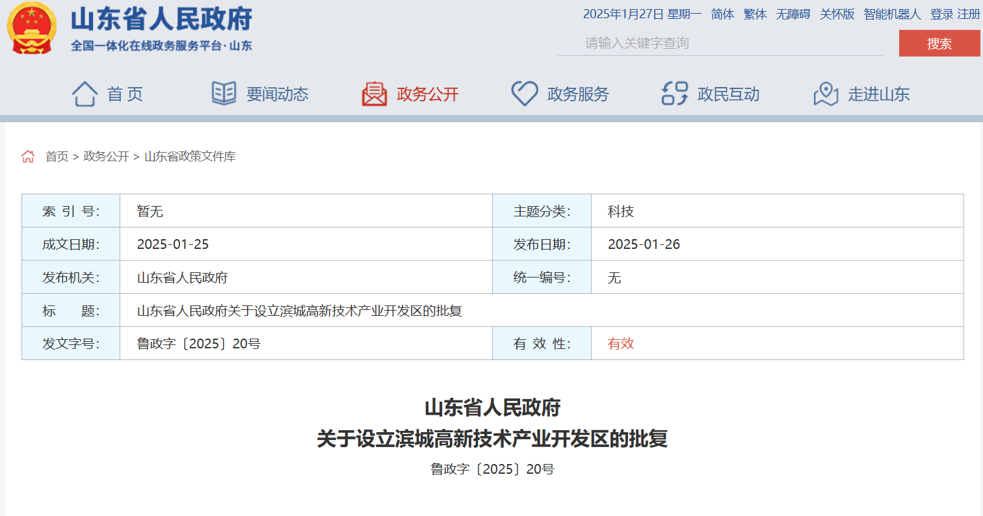
Task: Click the 主题分类 label cell
Action: [542, 211]
